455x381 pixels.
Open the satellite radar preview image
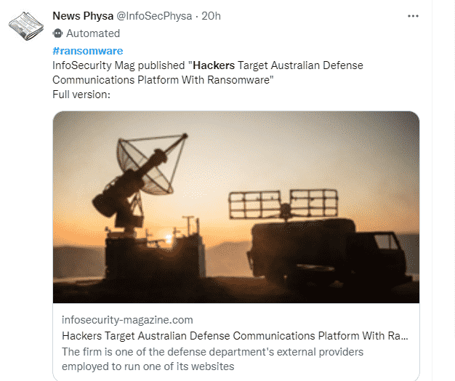pyautogui.click(x=236, y=207)
